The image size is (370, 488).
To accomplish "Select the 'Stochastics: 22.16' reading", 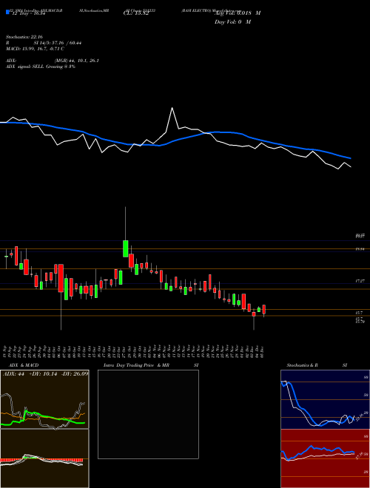I will [x=24, y=37].
